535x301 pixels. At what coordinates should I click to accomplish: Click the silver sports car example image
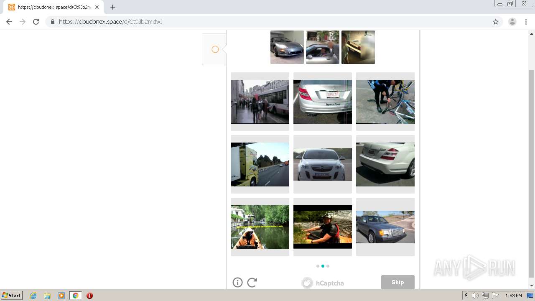(x=287, y=47)
